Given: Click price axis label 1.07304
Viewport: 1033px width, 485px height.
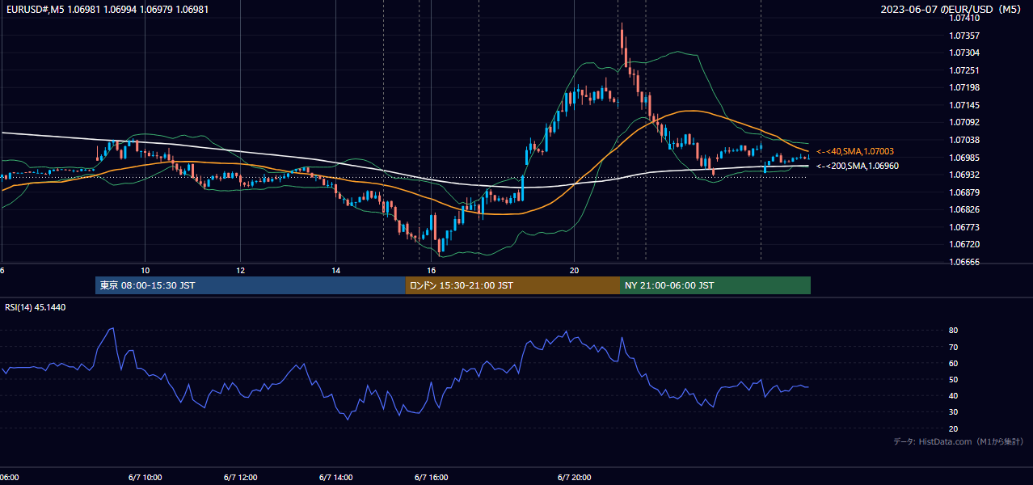Looking at the screenshot, I should click(965, 53).
